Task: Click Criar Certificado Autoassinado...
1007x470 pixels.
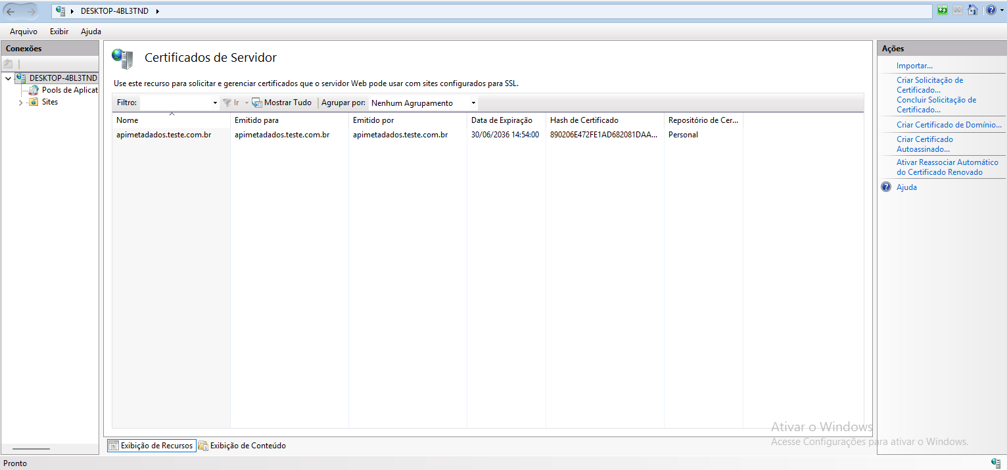Action: (x=925, y=144)
